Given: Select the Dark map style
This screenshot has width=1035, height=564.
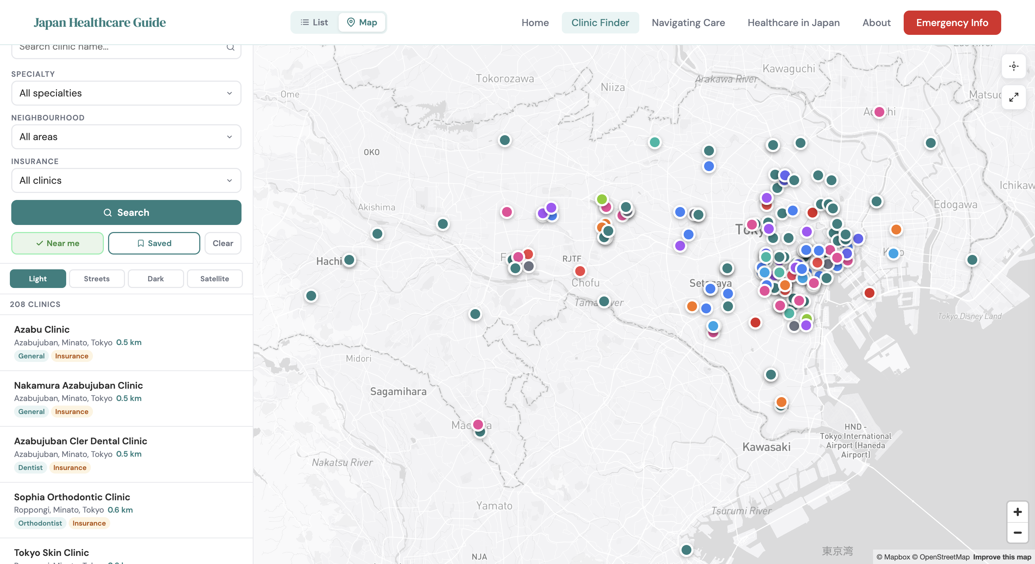Looking at the screenshot, I should [156, 279].
